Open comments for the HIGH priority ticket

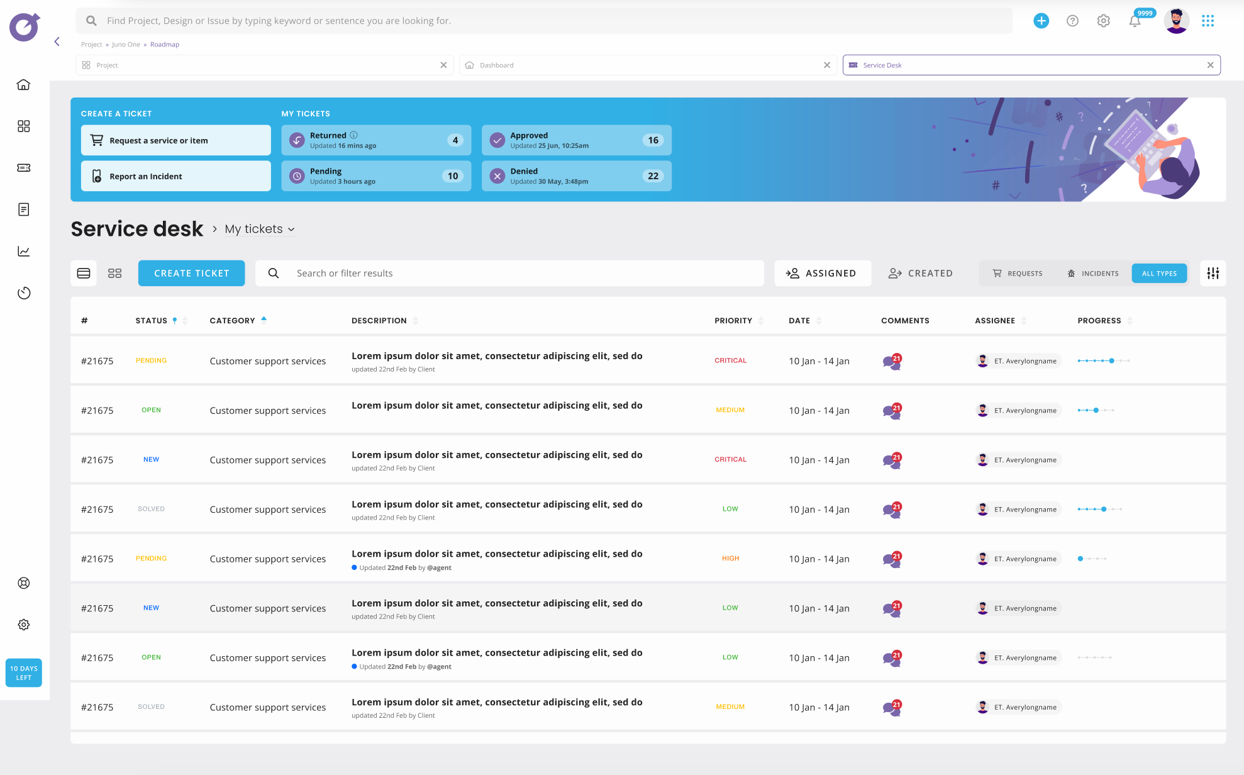click(x=892, y=559)
